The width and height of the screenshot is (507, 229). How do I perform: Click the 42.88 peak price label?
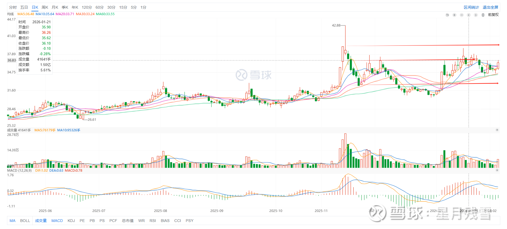pyautogui.click(x=336, y=25)
